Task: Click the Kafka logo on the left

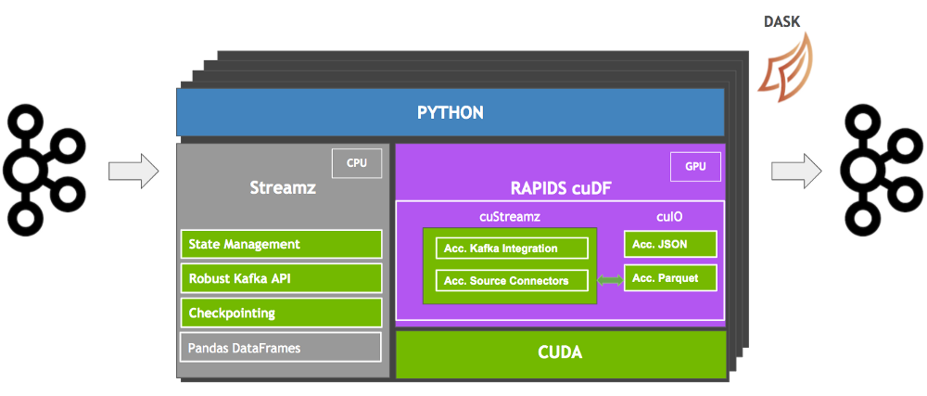Action: pos(43,169)
